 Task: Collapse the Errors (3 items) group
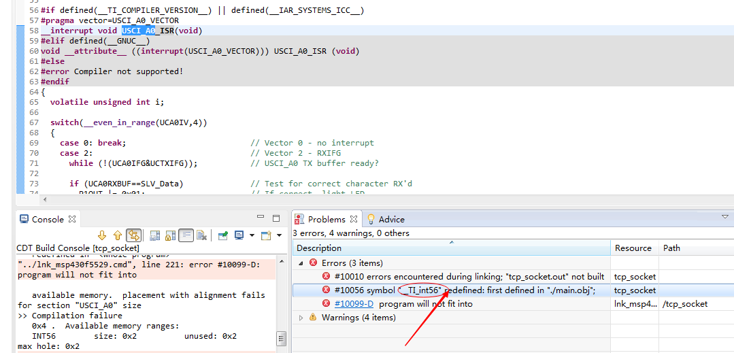(301, 263)
